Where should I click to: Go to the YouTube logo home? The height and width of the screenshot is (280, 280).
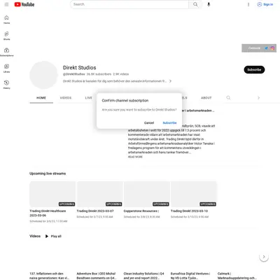pos(24,4)
